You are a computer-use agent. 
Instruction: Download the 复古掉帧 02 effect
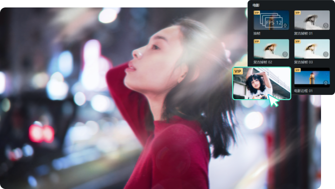click(285, 54)
